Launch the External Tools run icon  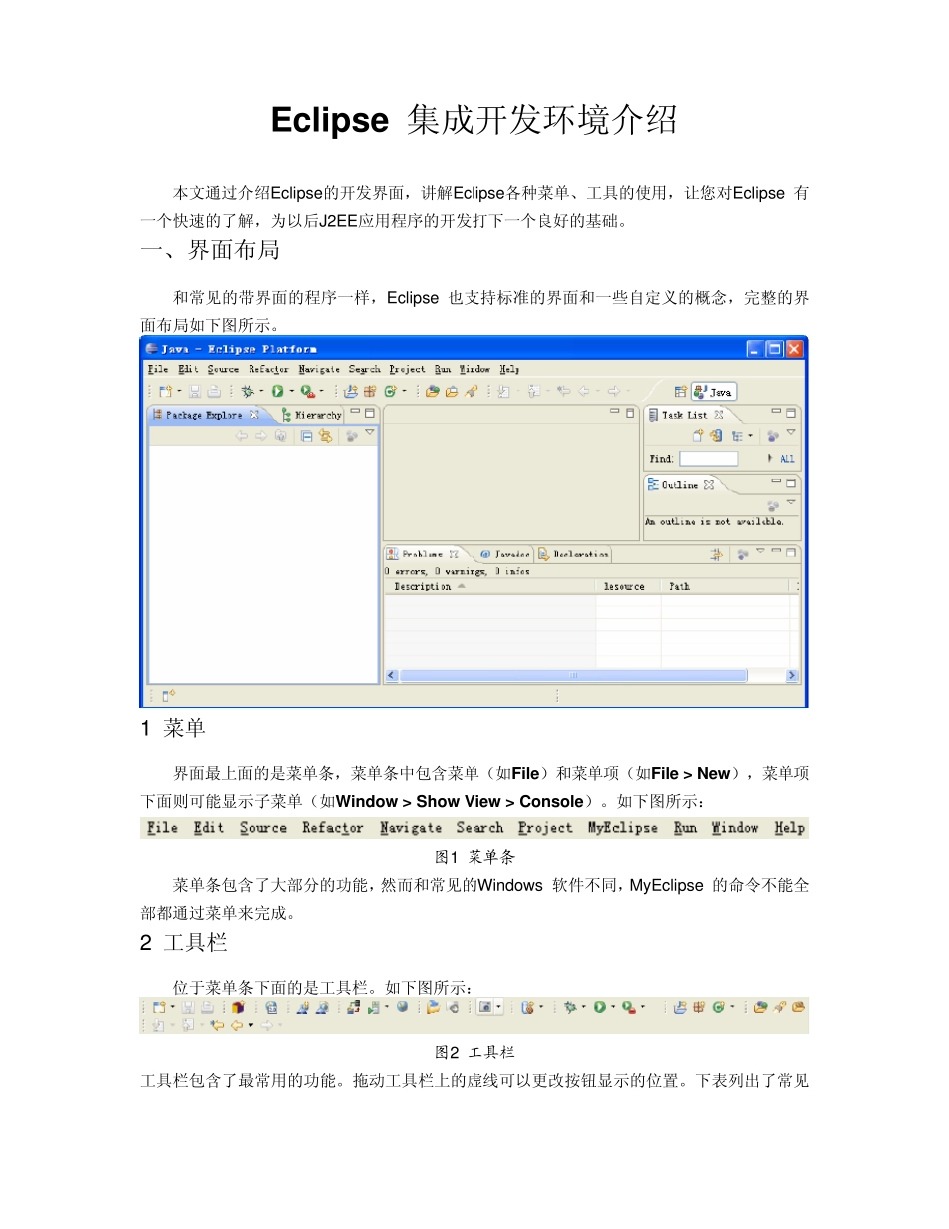click(307, 392)
